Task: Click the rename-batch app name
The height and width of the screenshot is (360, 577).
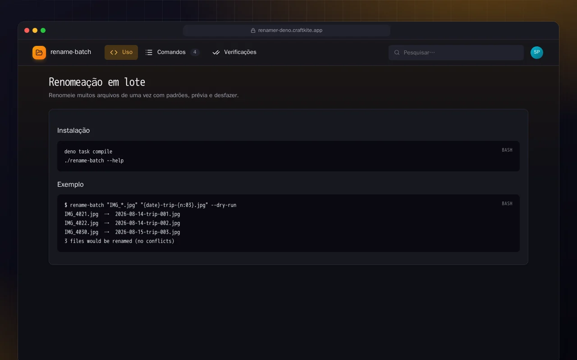Action: [71, 52]
